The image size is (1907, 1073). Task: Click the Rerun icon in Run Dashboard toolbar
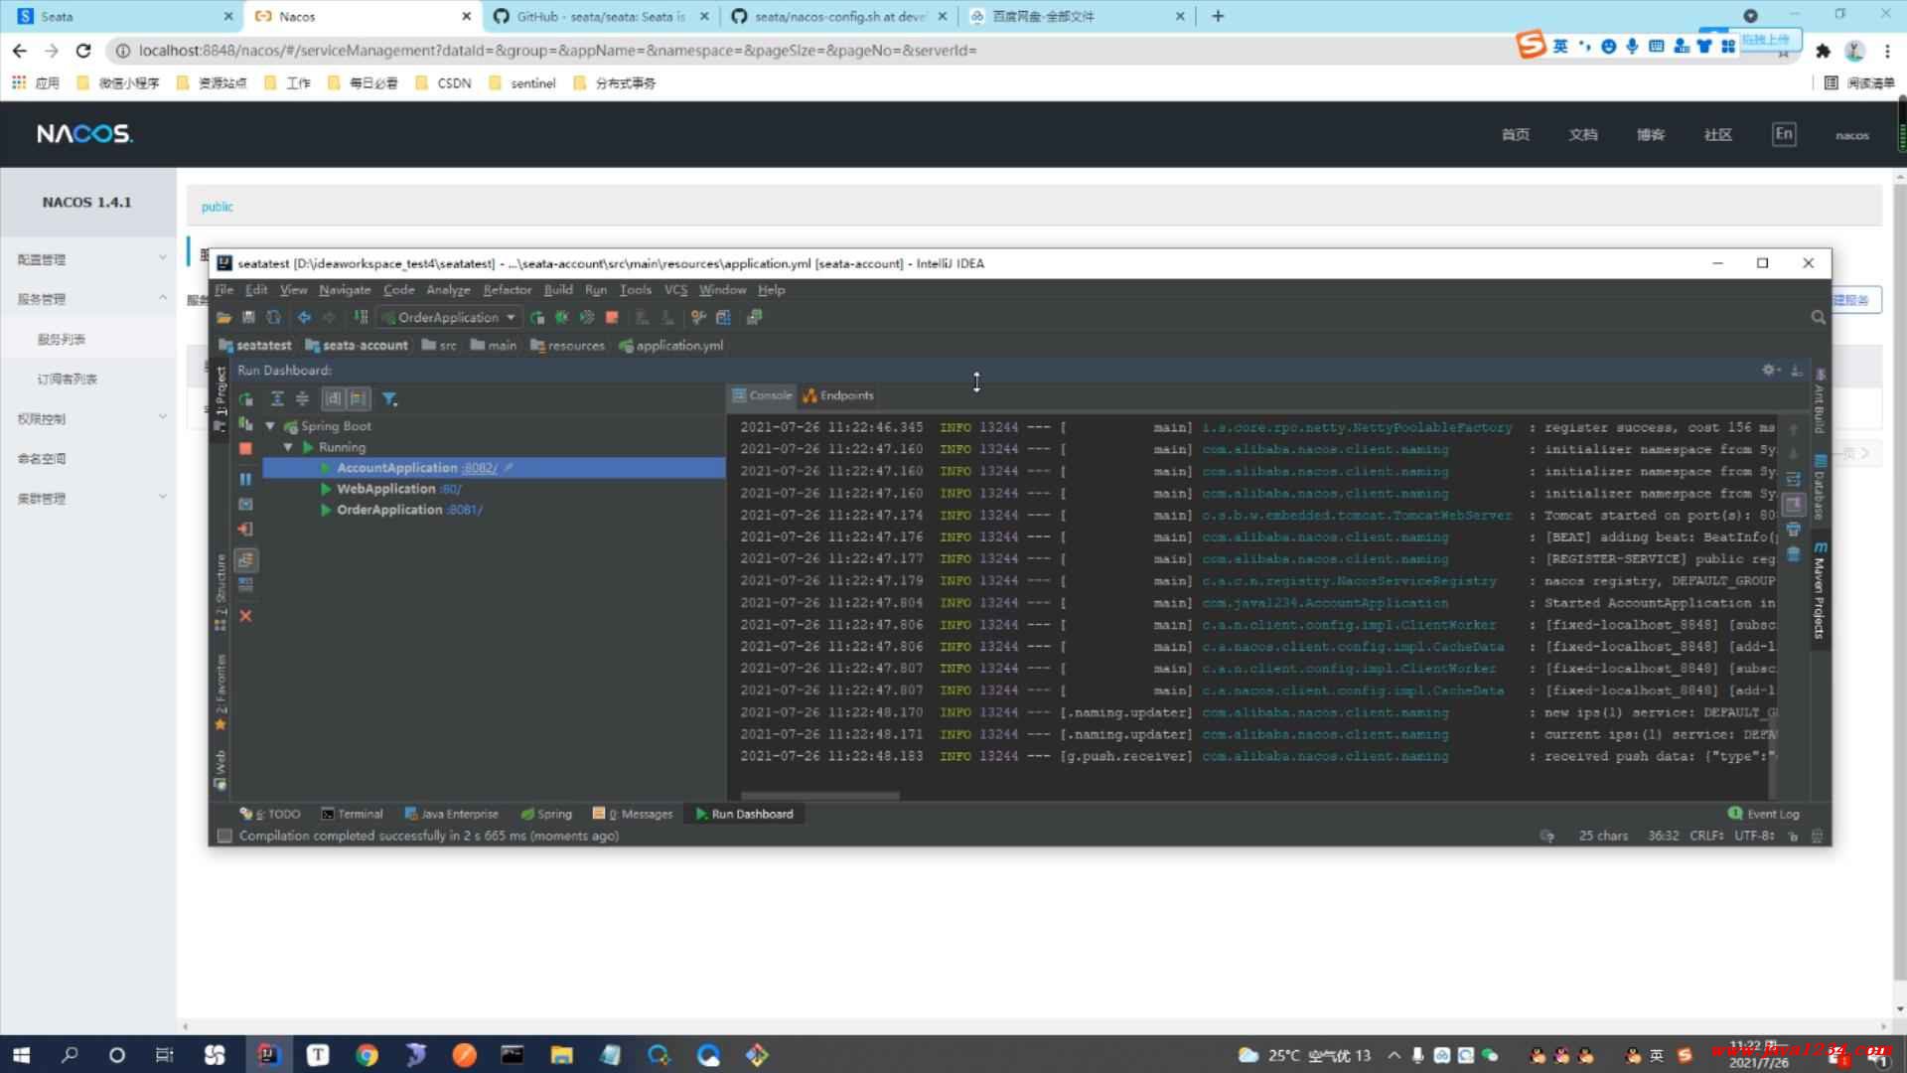coord(246,399)
